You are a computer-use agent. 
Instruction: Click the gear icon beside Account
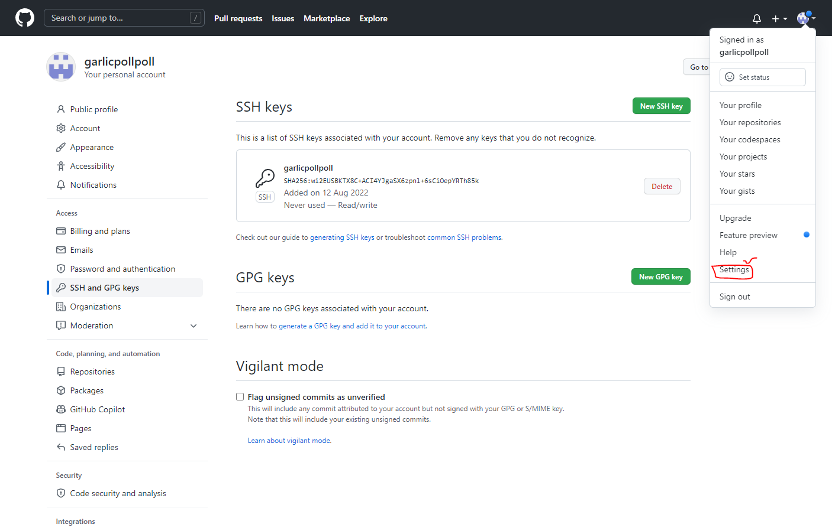(61, 128)
